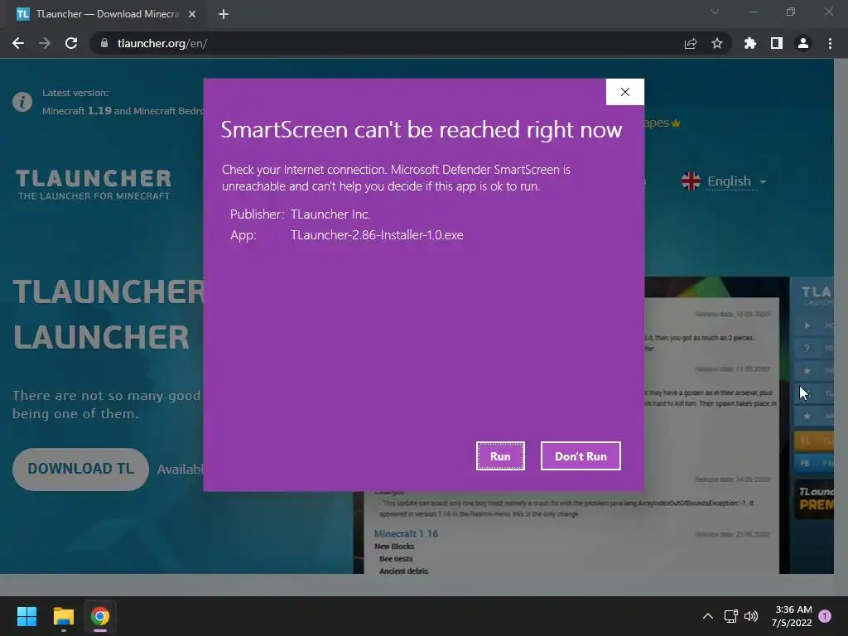
Task: Click Chrome's forward navigation arrow
Action: (45, 43)
